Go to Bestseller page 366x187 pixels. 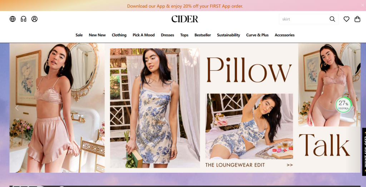[203, 35]
